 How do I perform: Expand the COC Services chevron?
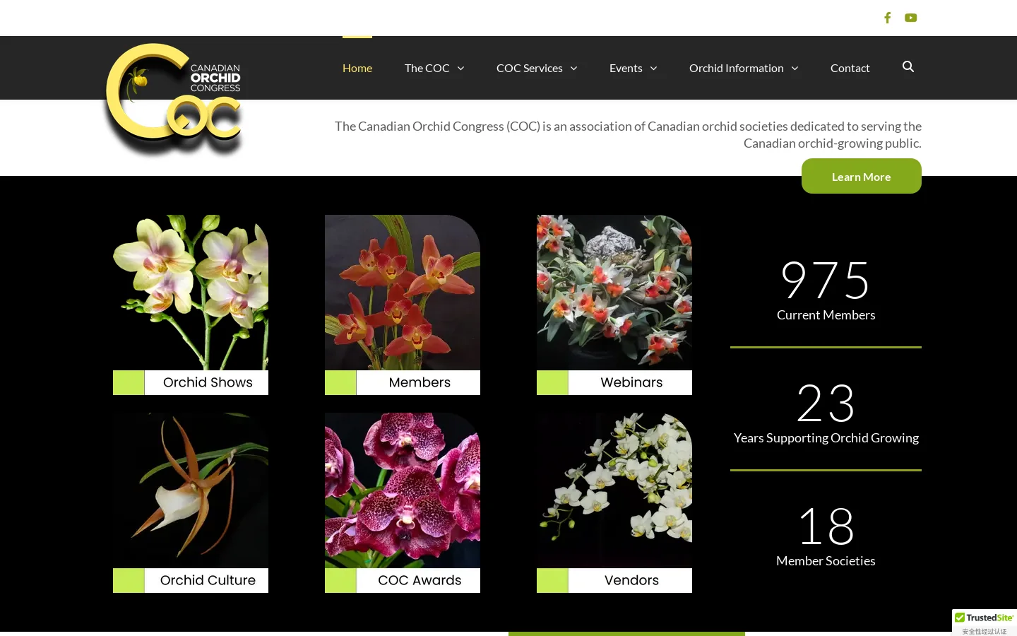(x=573, y=69)
